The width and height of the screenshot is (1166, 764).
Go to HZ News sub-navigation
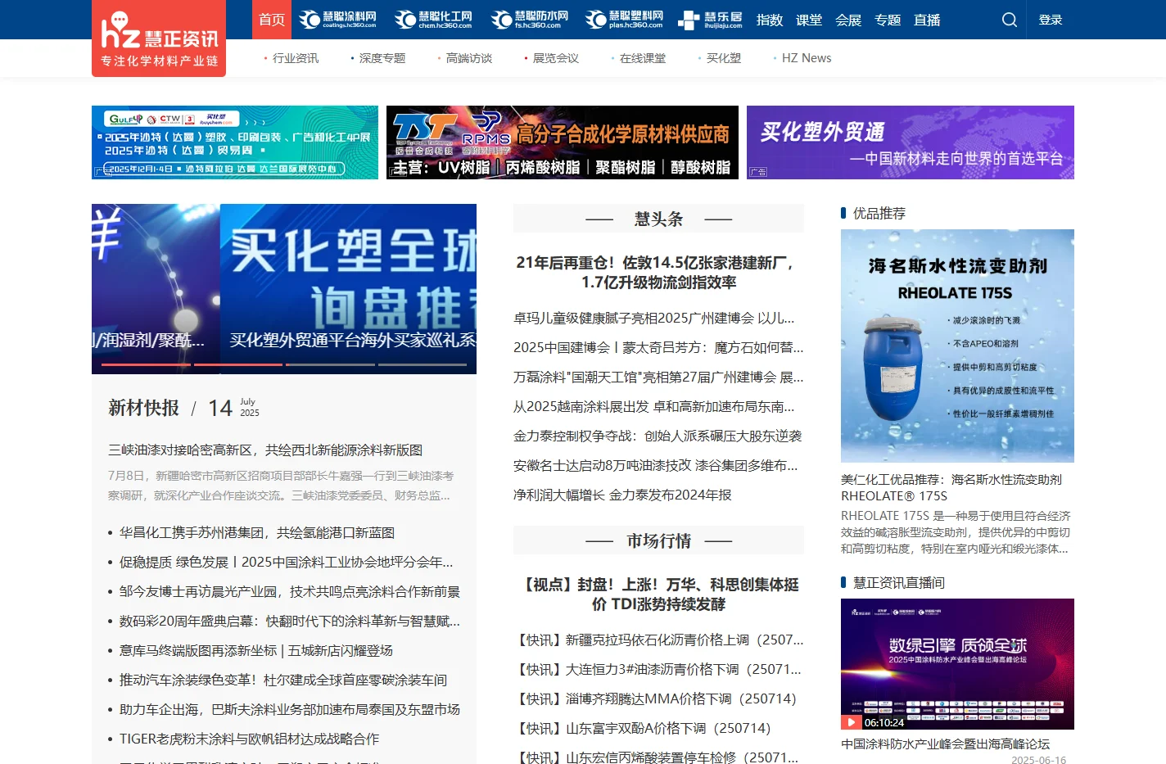(807, 58)
